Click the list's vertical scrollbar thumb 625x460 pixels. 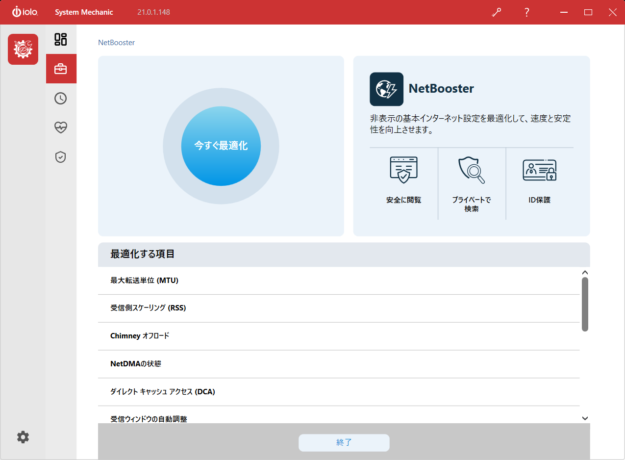click(x=585, y=304)
